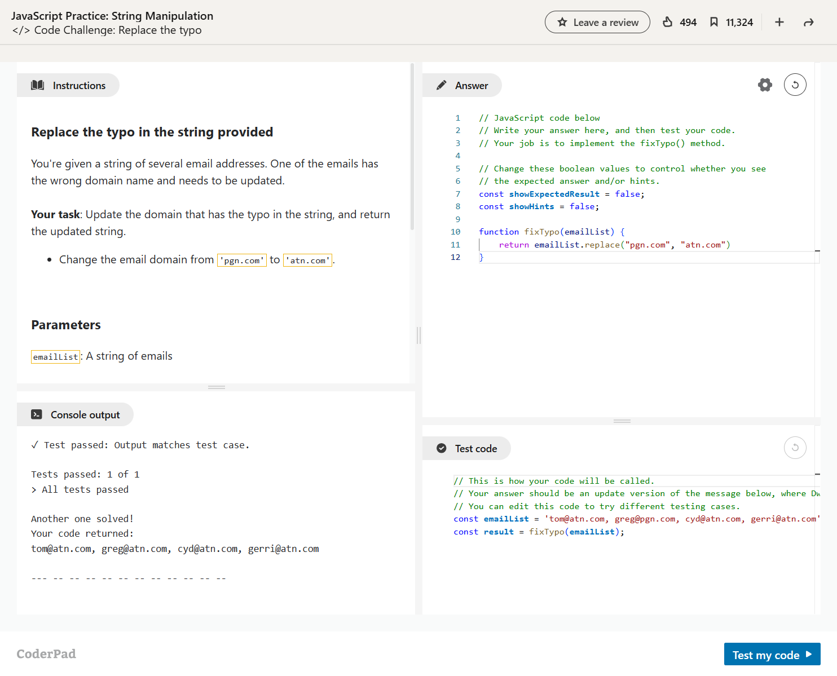
Task: Open editor settings with the gear icon
Action: click(x=765, y=85)
